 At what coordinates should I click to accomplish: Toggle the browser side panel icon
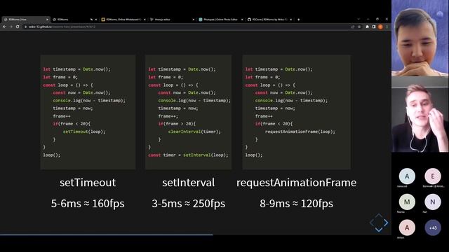(x=374, y=27)
